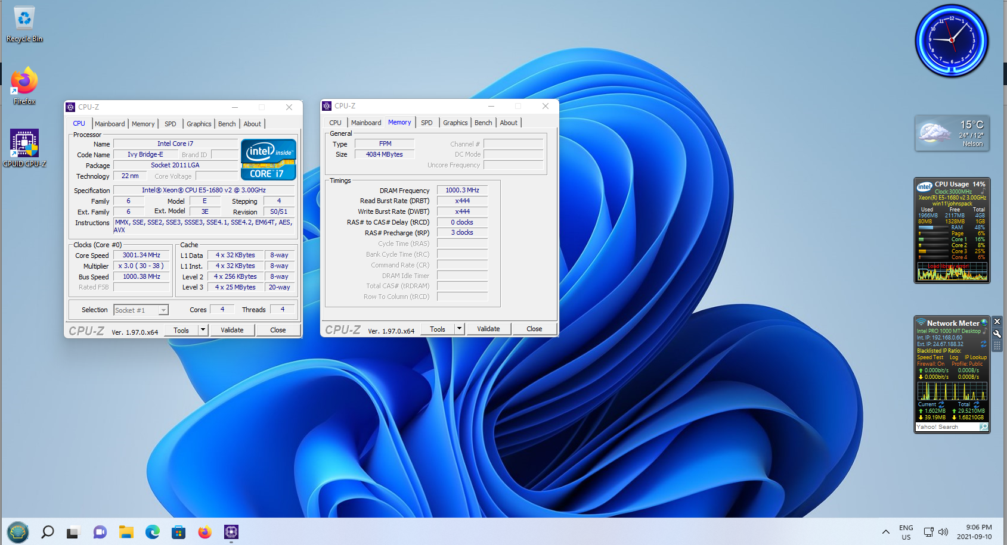
Task: Open the Chat icon on the taskbar
Action: tap(100, 532)
